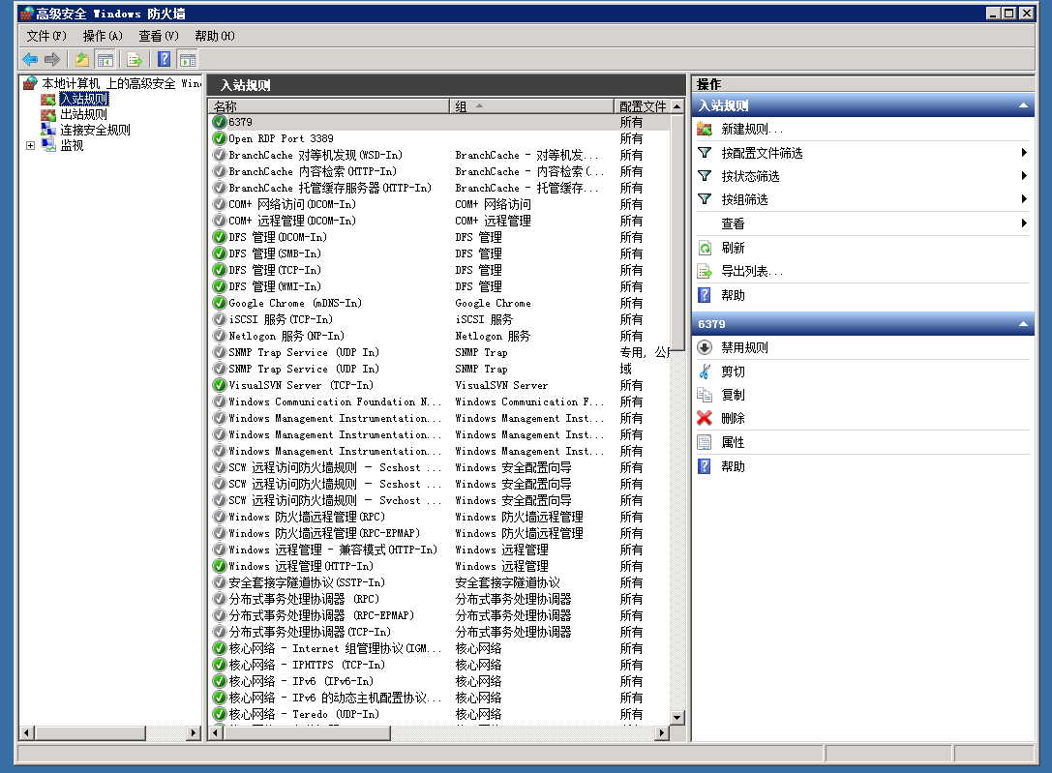Select rule 安全套接字隧道协议 (SSTP-In)
The width and height of the screenshot is (1052, 773).
point(439,582)
